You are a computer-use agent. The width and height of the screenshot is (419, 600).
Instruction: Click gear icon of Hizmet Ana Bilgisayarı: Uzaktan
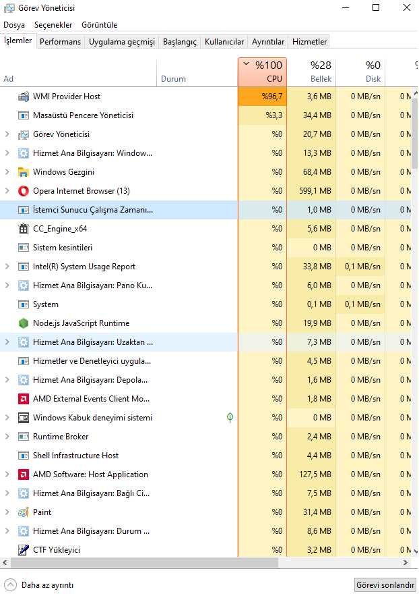(24, 342)
